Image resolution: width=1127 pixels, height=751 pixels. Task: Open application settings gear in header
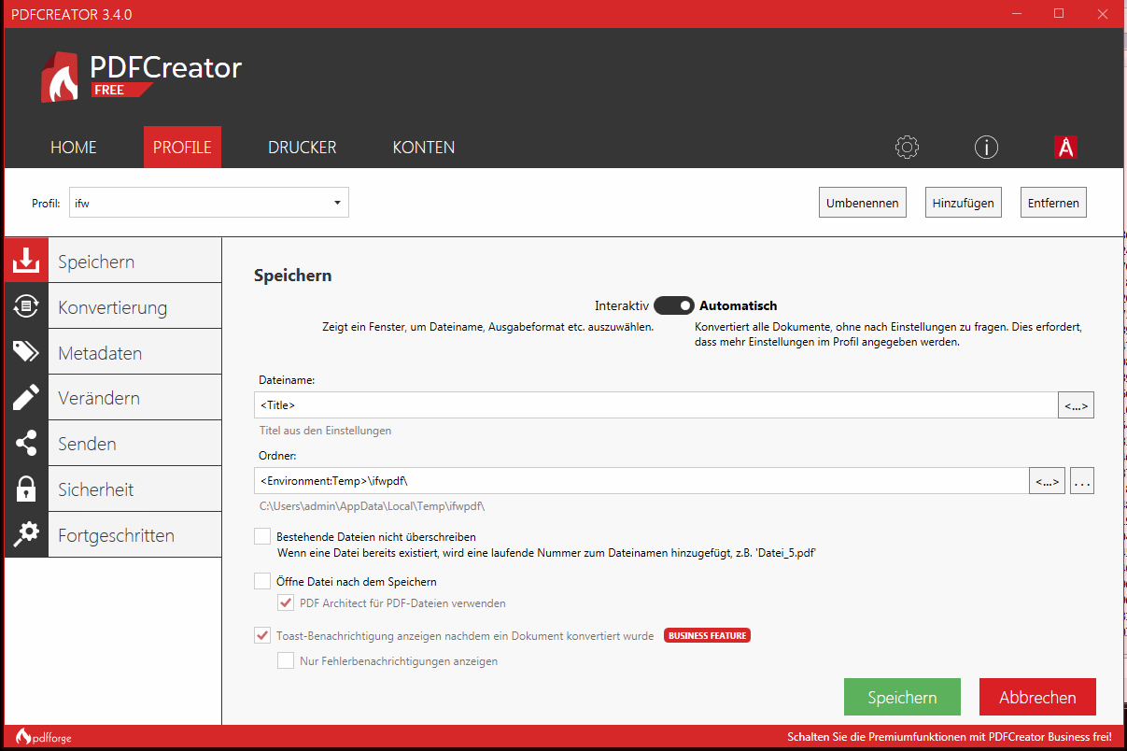[907, 148]
